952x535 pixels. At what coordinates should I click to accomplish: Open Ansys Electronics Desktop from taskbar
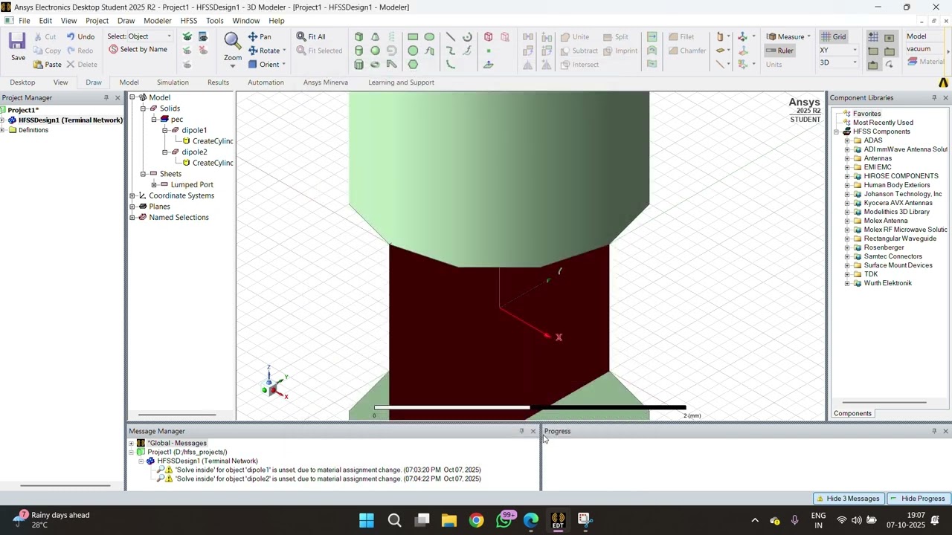tap(558, 520)
